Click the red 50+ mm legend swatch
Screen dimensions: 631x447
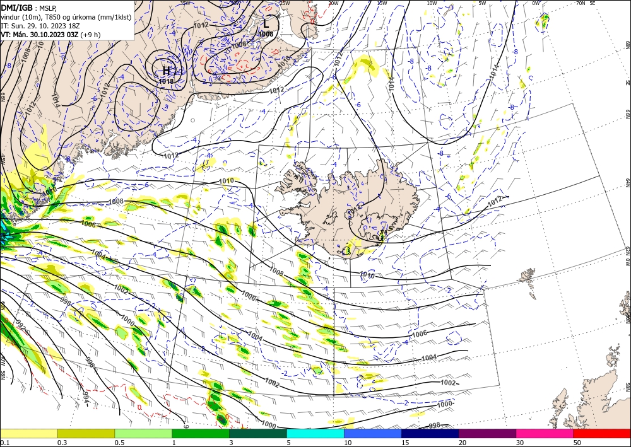[x=602, y=433]
